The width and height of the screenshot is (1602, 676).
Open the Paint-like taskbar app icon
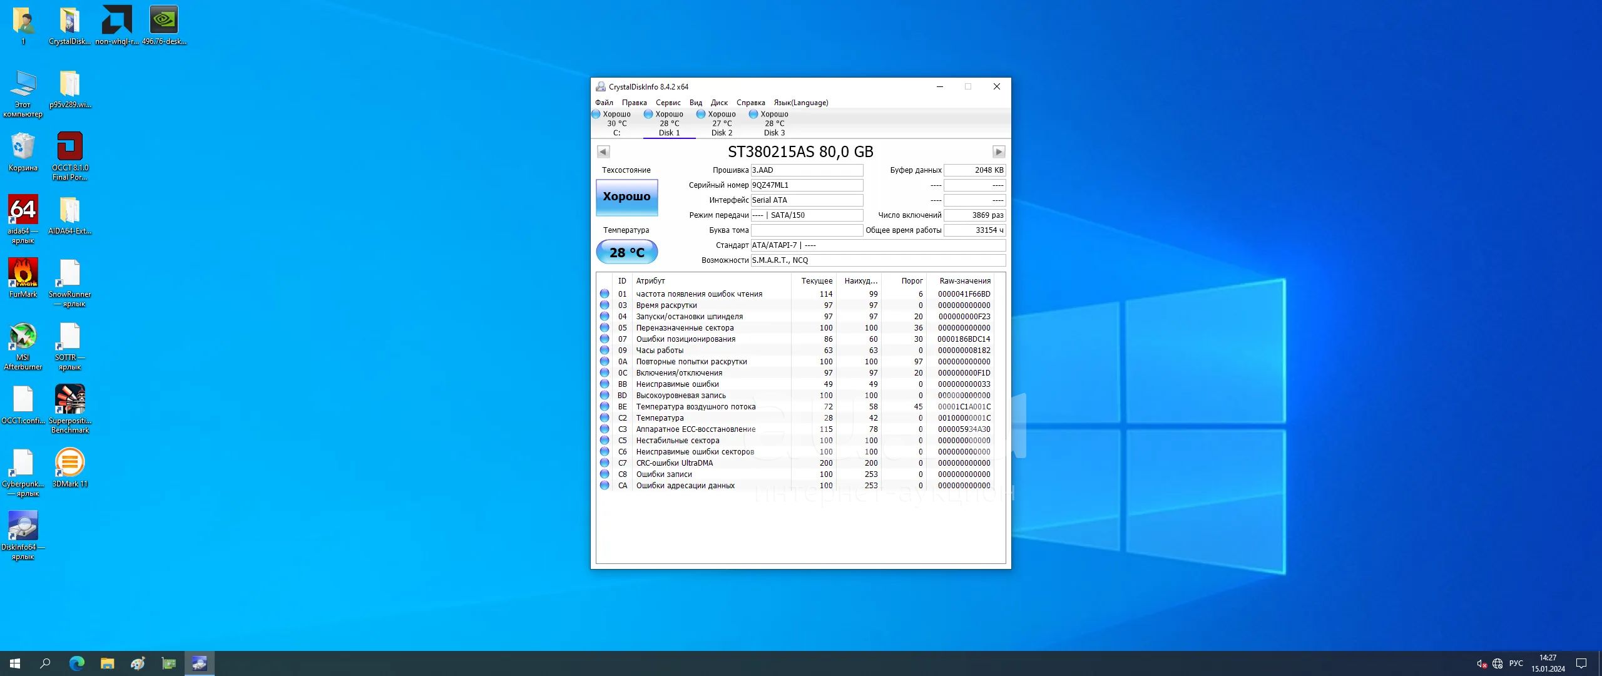point(138,663)
